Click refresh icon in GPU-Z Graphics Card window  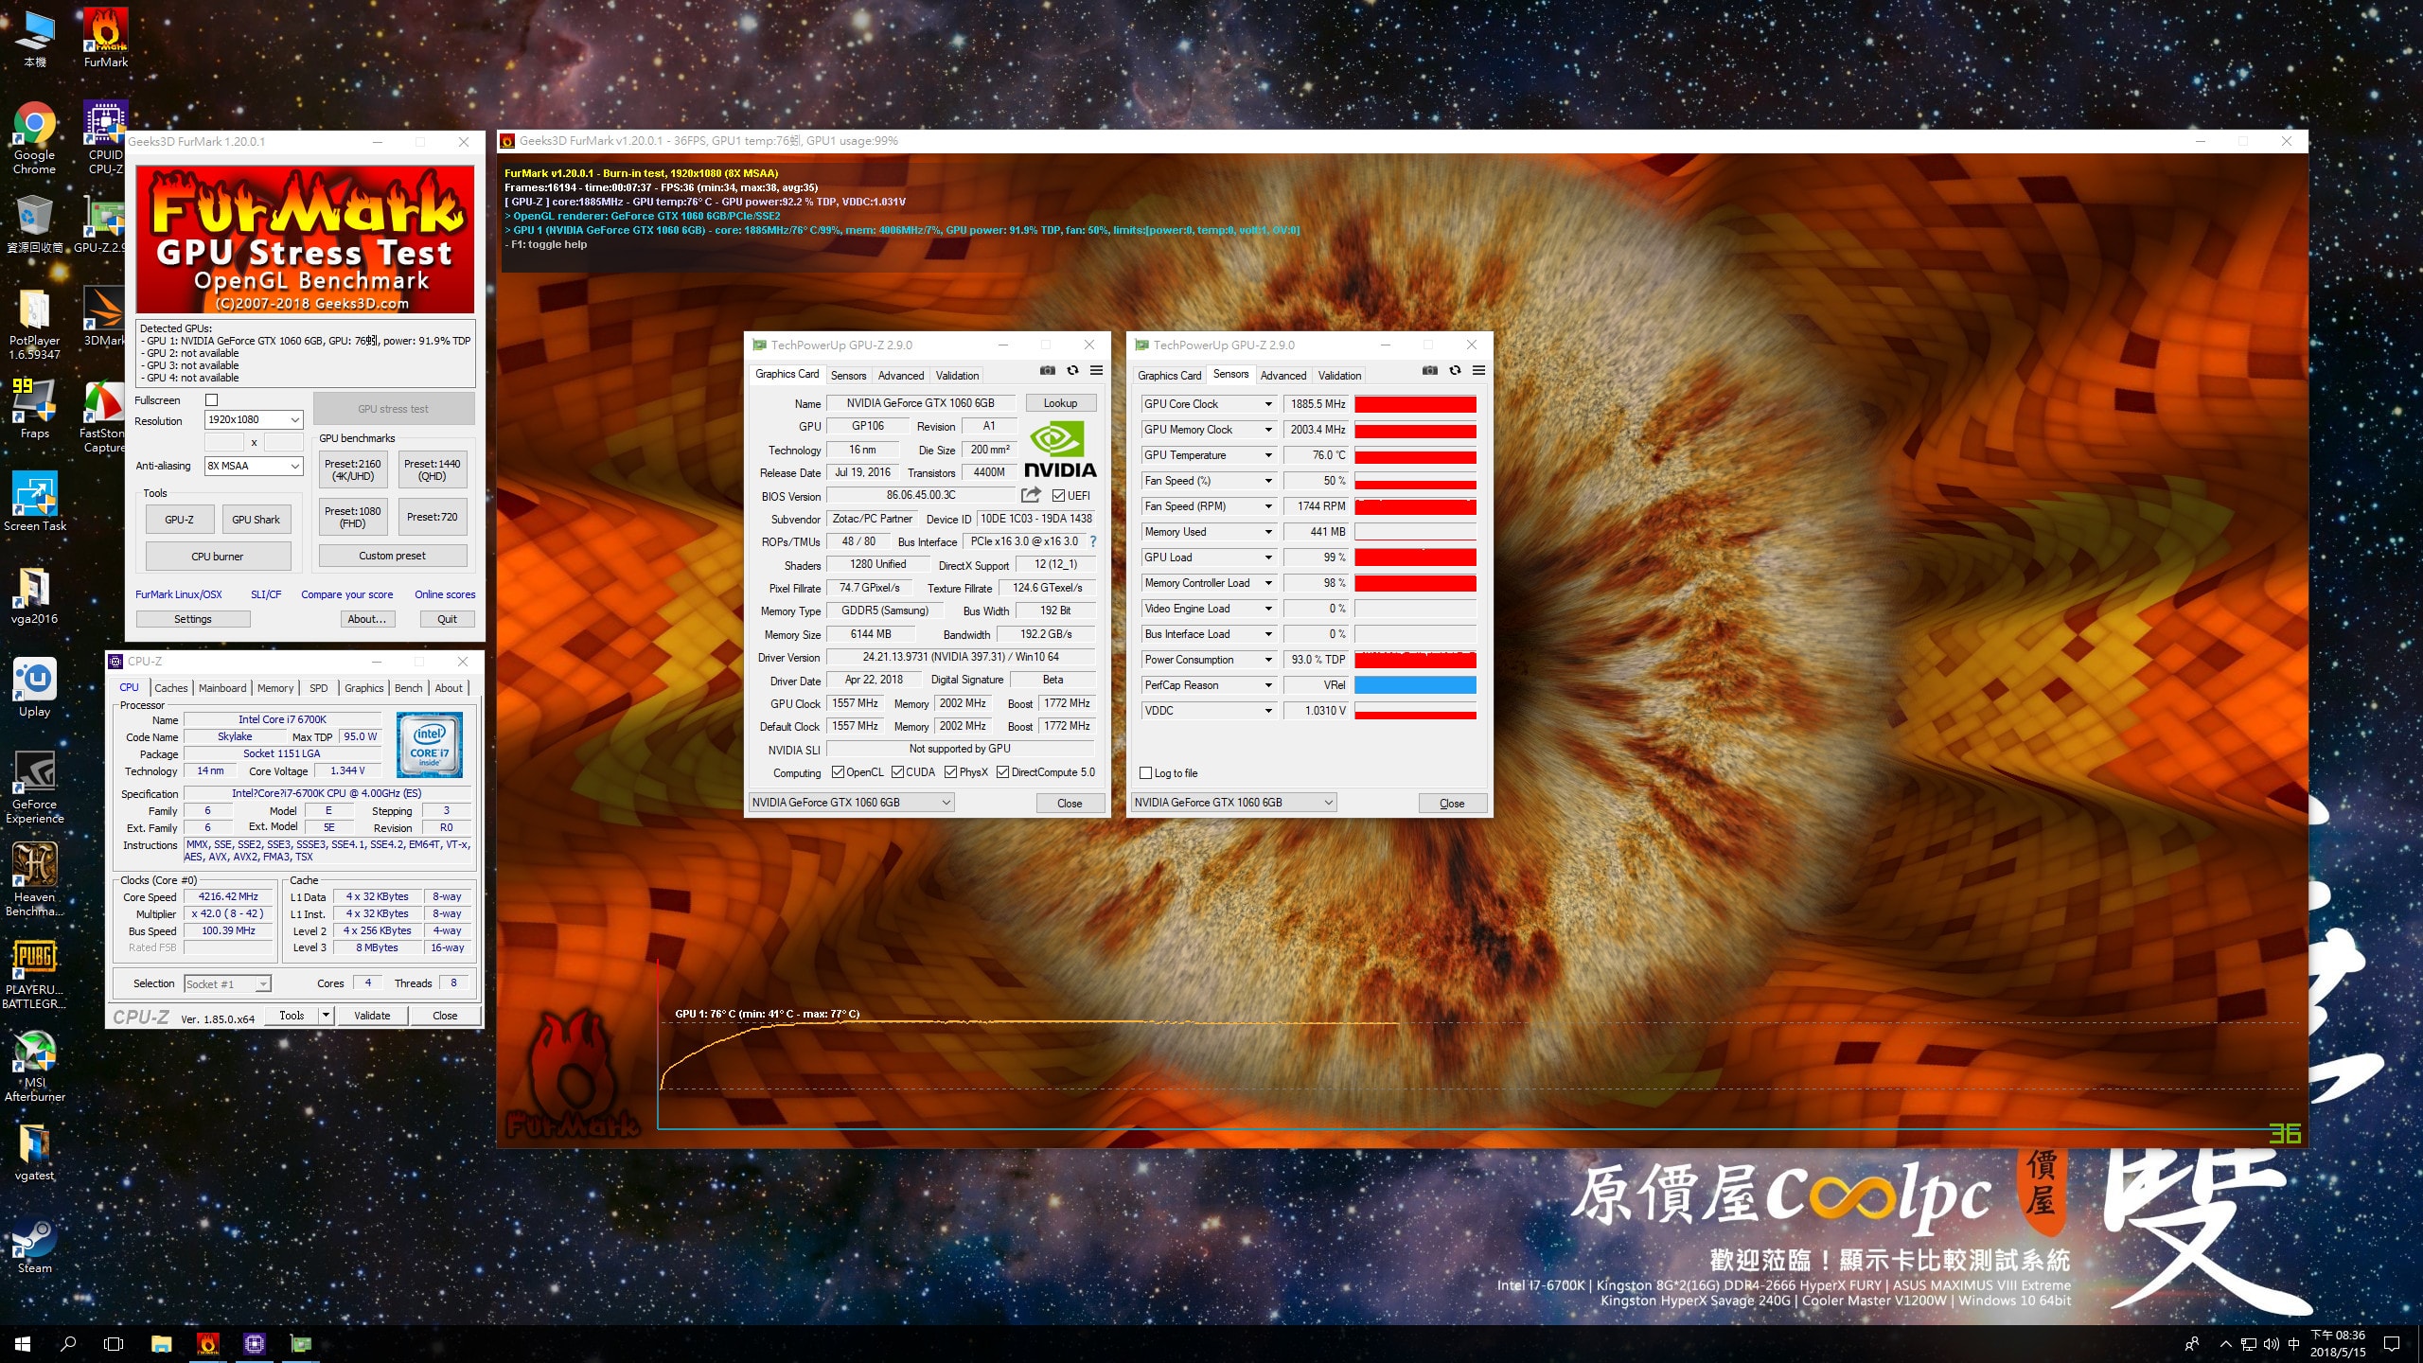pyautogui.click(x=1072, y=370)
